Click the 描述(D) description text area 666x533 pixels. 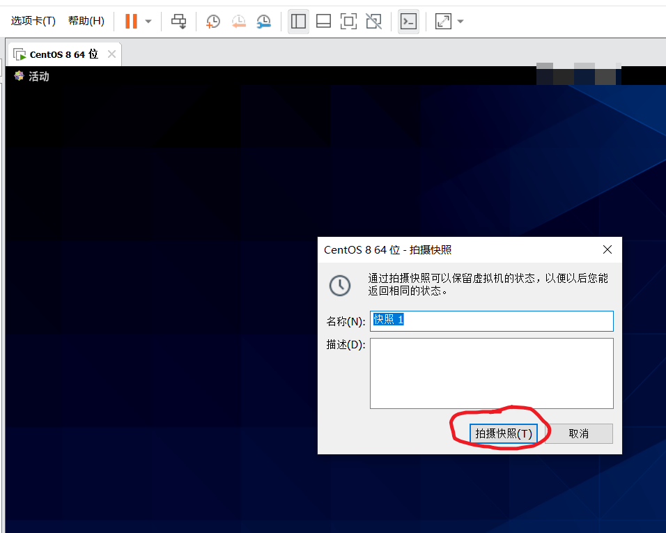coord(491,373)
